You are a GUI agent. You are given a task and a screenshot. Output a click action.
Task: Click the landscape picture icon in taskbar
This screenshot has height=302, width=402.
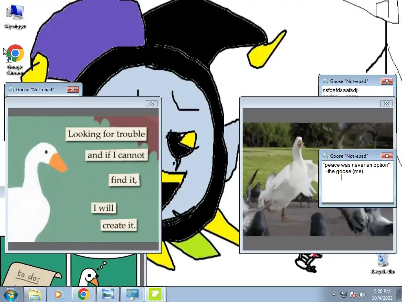pos(108,294)
